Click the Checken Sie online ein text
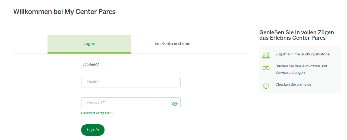Image resolution: width=347 pixels, height=140 pixels. tap(294, 85)
